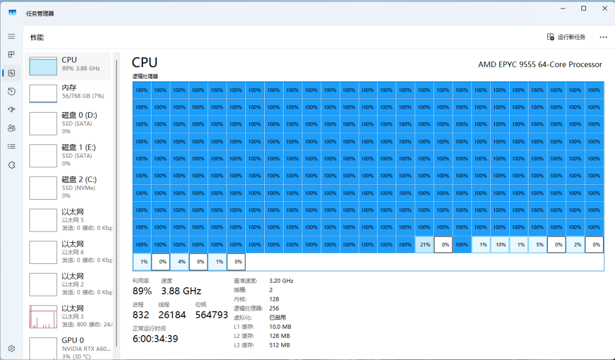The image size is (615, 360).
Task: Click the logical processor showing 2%
Action: pyautogui.click(x=575, y=245)
